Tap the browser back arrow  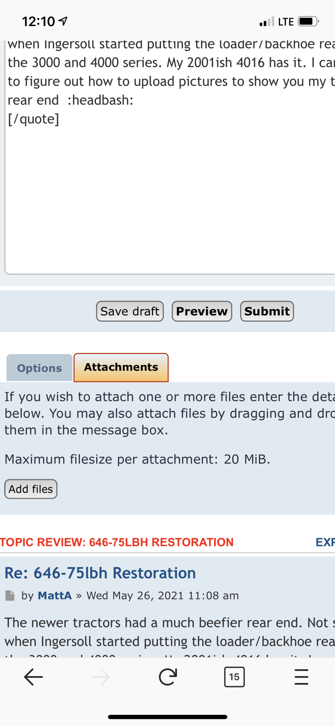click(x=33, y=677)
